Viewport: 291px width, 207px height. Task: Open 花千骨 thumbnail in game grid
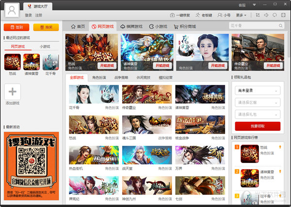click(x=94, y=94)
